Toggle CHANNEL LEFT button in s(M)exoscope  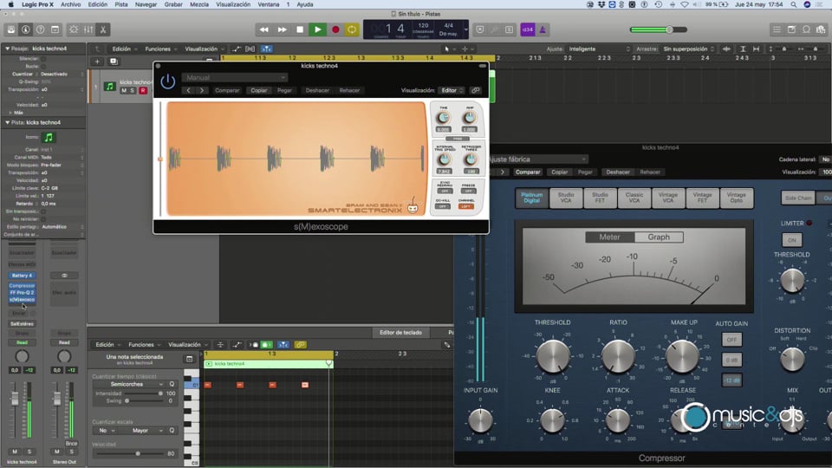466,206
